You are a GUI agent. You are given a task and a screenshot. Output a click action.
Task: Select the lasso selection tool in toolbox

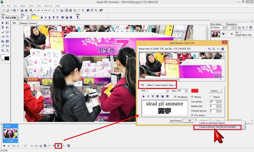pos(7,37)
